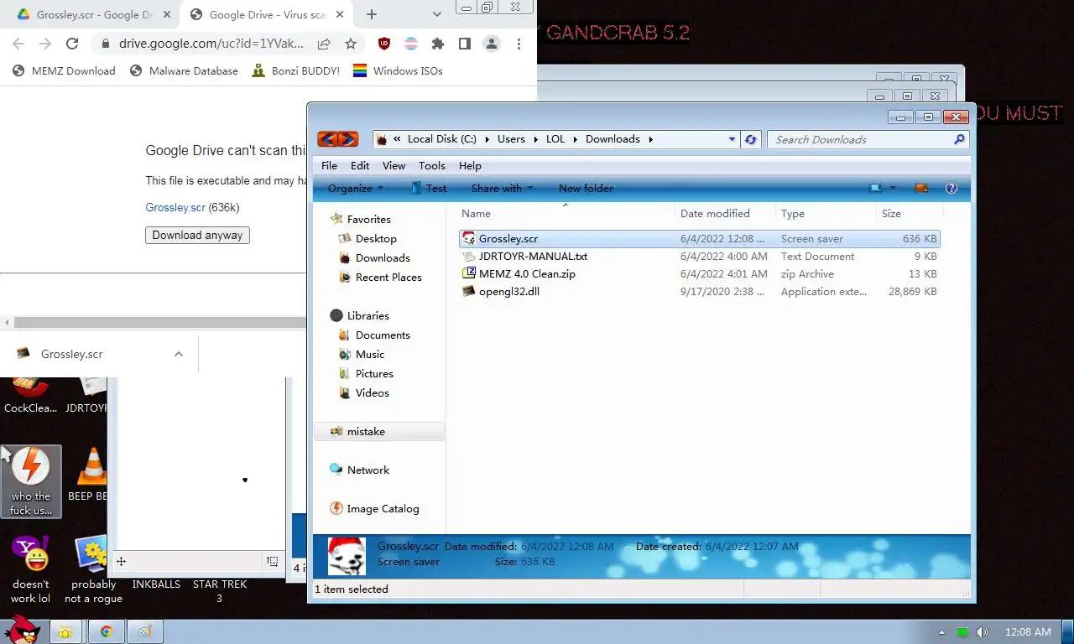Open Chrome from the taskbar
This screenshot has height=644, width=1074.
click(x=107, y=631)
